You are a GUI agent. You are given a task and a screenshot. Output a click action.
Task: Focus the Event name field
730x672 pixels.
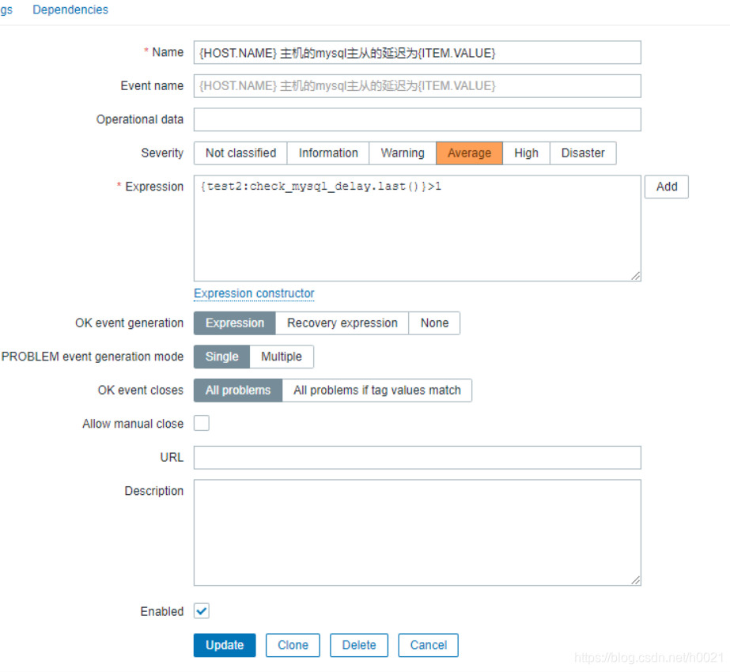(417, 86)
